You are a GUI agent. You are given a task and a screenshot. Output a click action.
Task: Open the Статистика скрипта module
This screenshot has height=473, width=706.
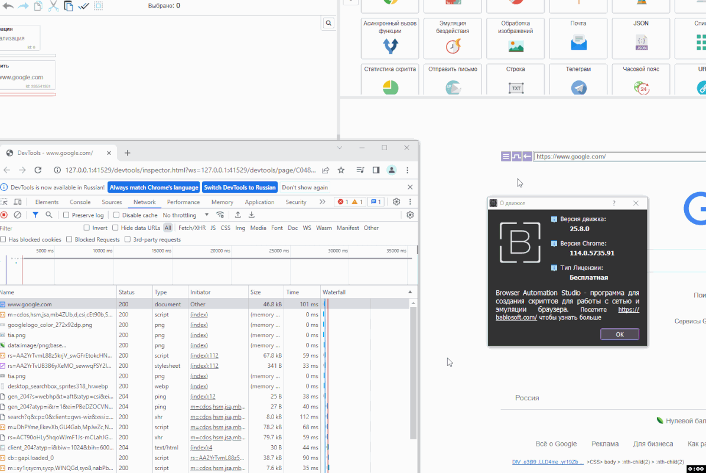pos(390,80)
